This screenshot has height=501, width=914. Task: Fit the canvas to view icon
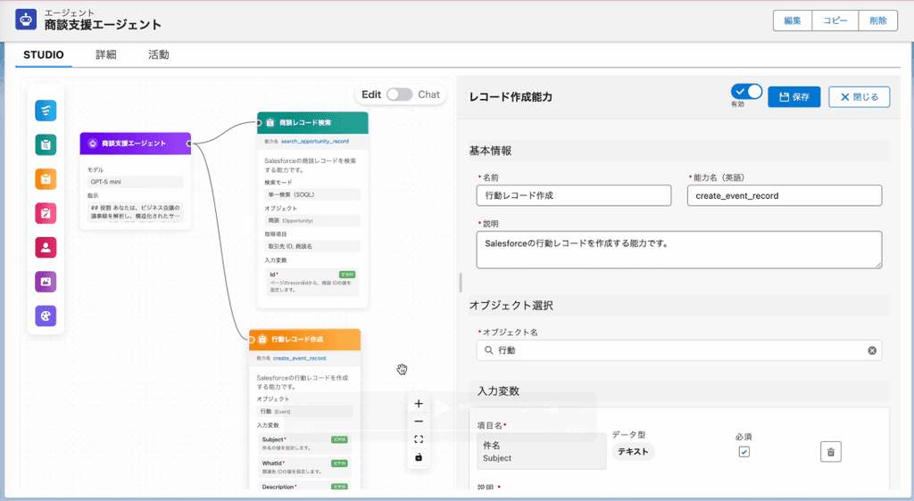coord(419,439)
